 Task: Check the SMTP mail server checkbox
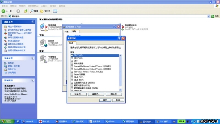[72, 88]
